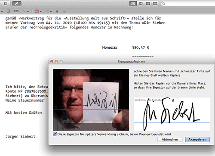Switch to thumbnails sidebar view
The height and width of the screenshot is (156, 215).
pos(141,3)
